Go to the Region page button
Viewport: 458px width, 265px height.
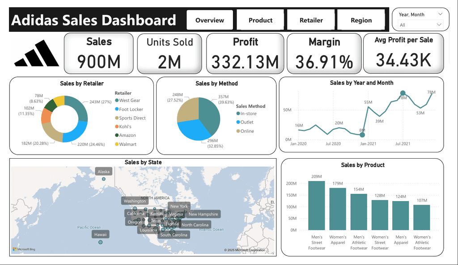click(x=361, y=20)
